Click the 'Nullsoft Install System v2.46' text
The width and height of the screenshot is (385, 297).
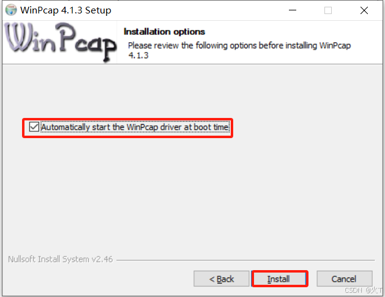pos(61,259)
